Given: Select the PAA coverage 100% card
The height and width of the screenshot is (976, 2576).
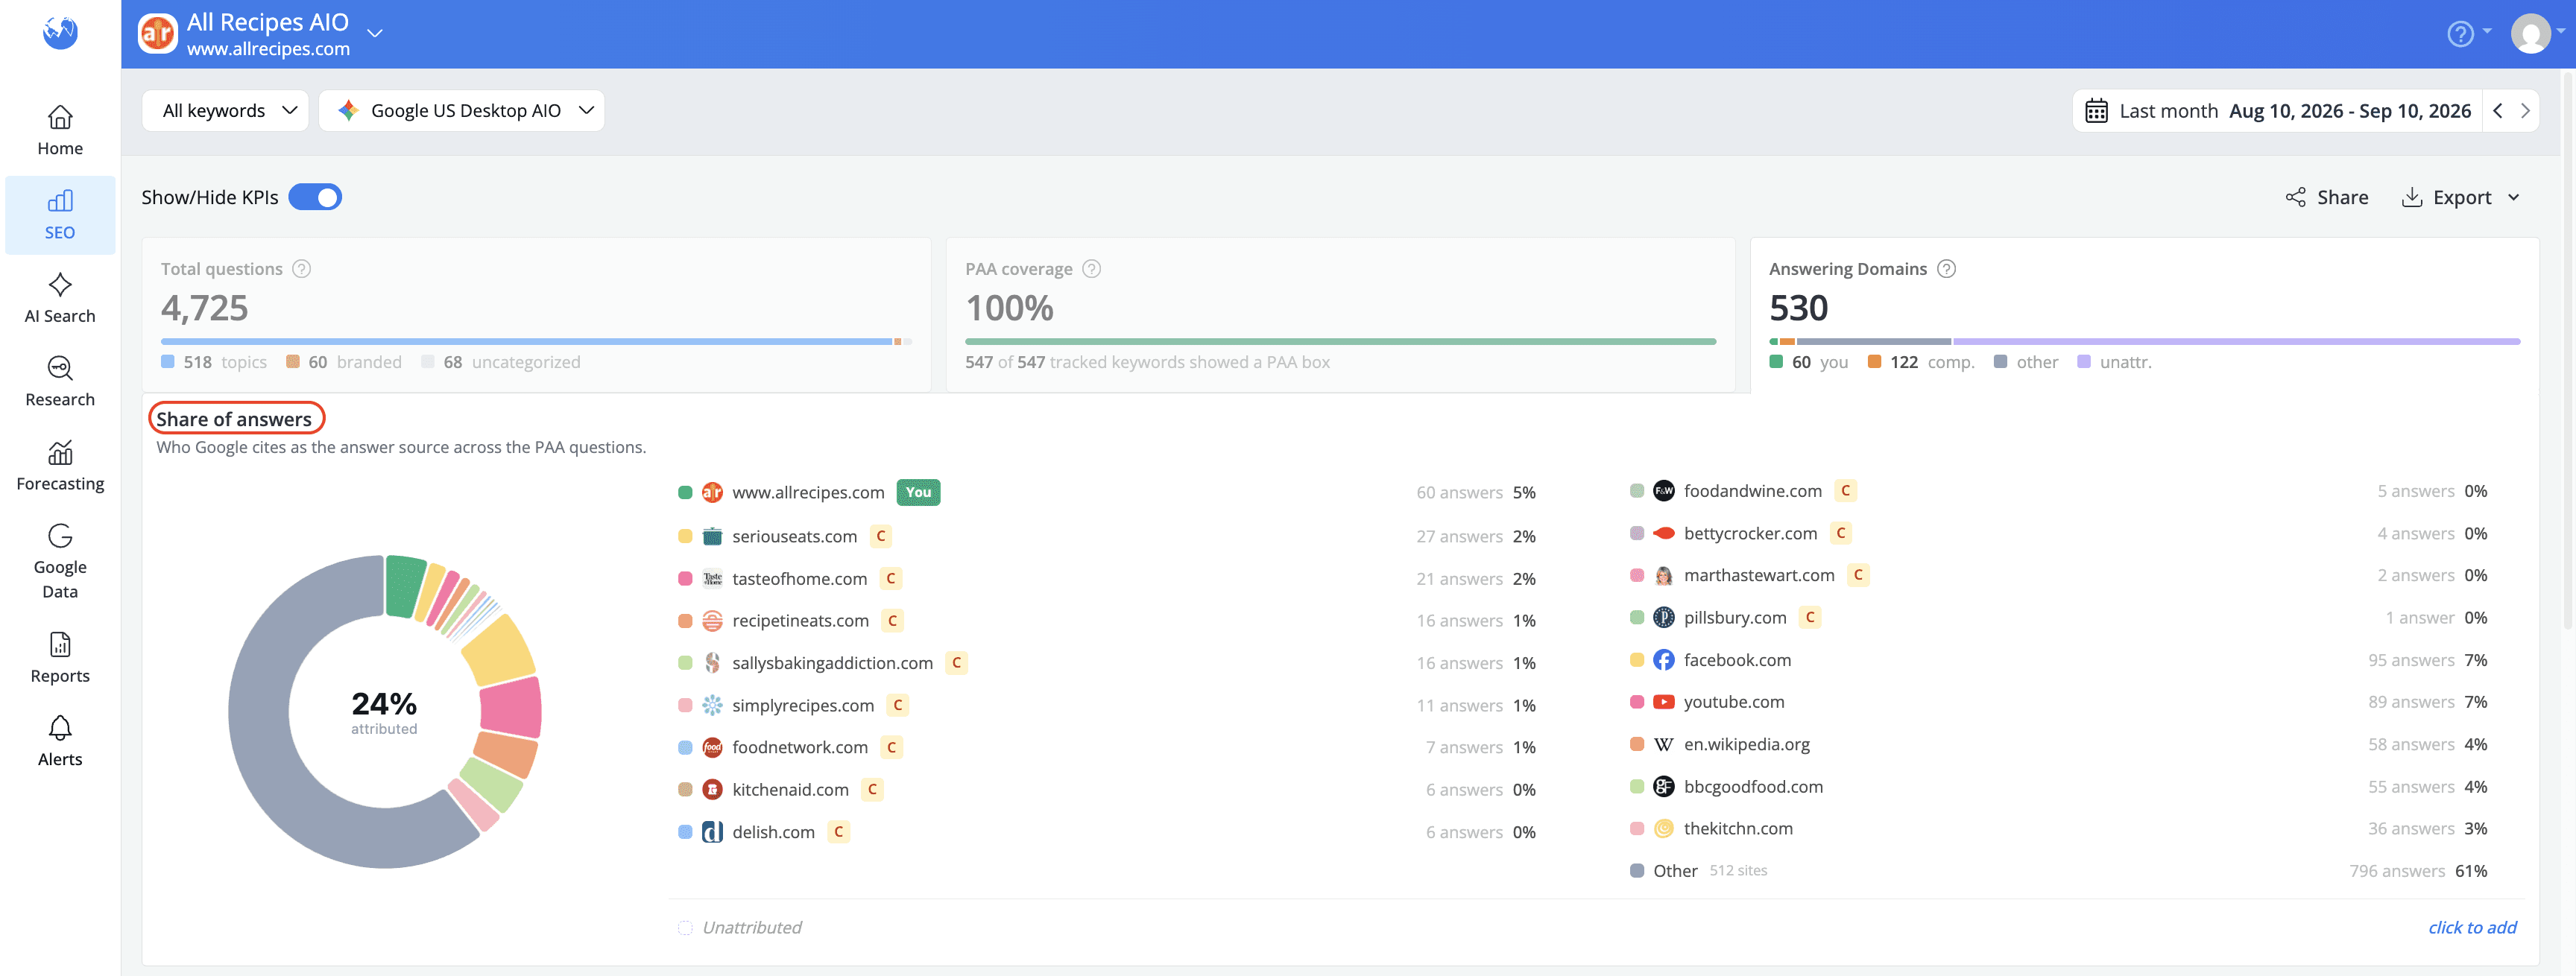Looking at the screenshot, I should point(1341,314).
